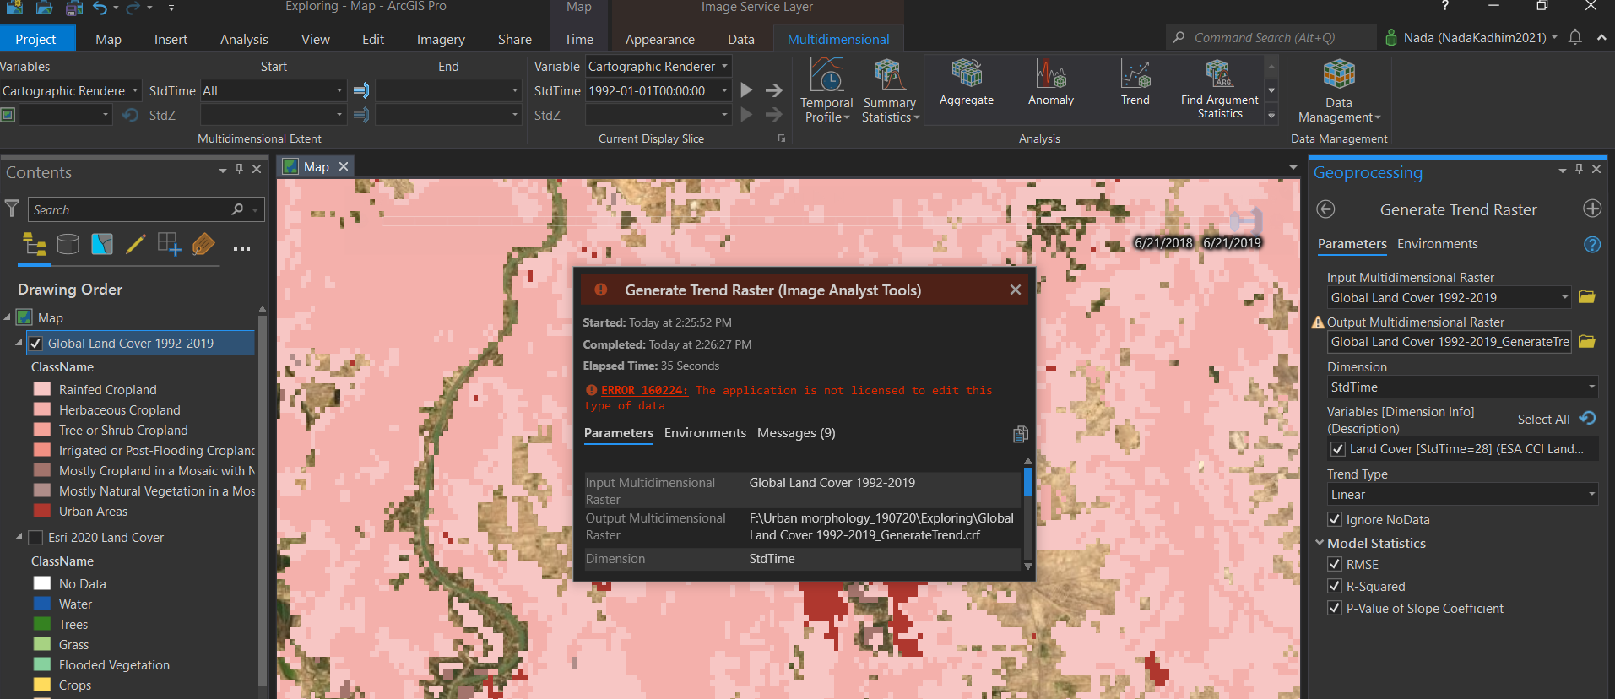Uncheck the R-Squared model statistic
This screenshot has height=699, width=1615.
(x=1335, y=586)
